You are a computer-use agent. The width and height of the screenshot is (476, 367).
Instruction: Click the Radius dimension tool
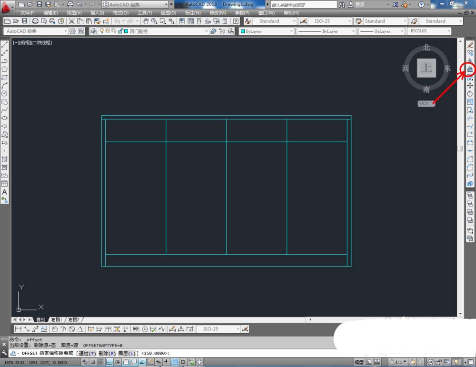55,329
